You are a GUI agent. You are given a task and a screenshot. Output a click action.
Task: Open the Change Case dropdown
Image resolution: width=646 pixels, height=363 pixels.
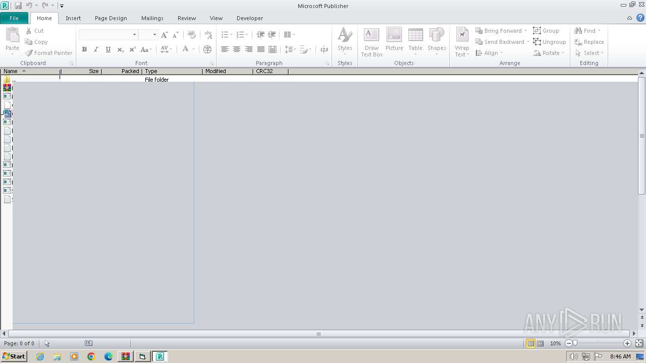(x=146, y=49)
